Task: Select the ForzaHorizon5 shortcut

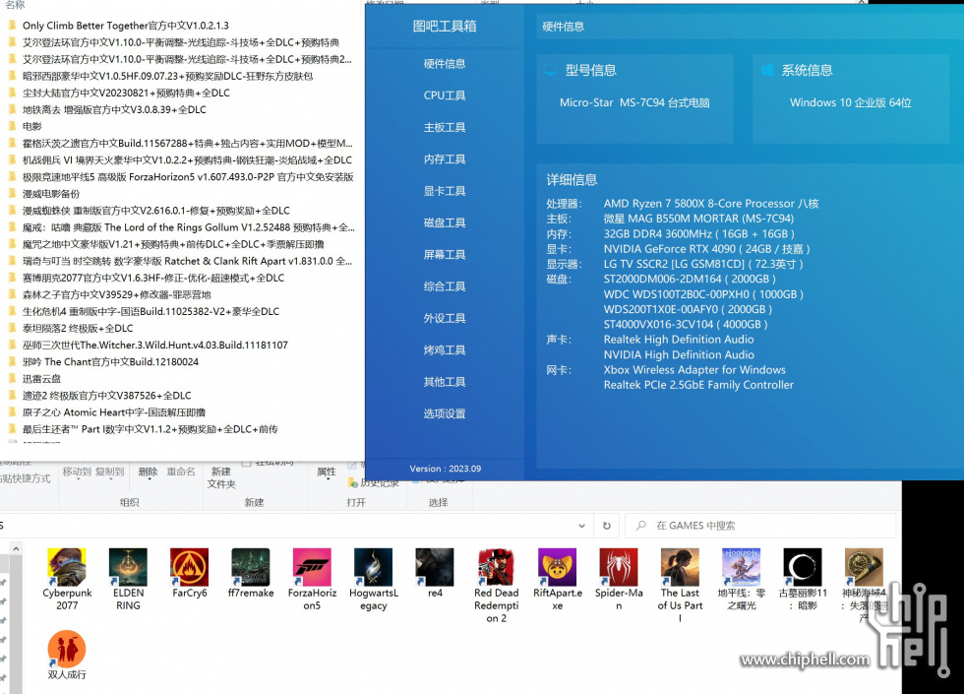Action: [312, 567]
